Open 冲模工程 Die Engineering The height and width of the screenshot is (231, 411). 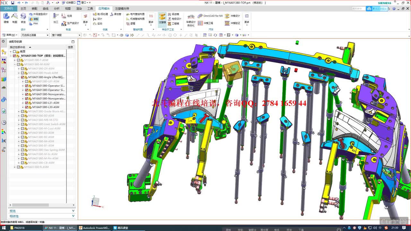tap(205, 23)
